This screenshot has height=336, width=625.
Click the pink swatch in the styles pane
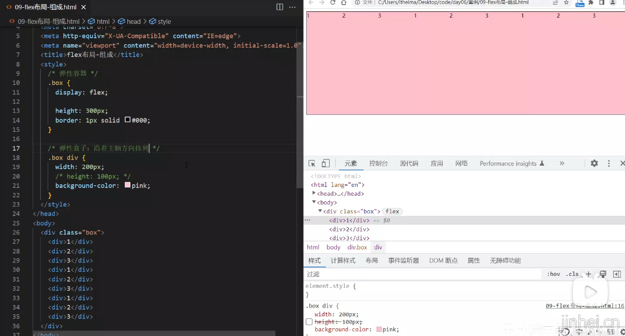coord(379,329)
